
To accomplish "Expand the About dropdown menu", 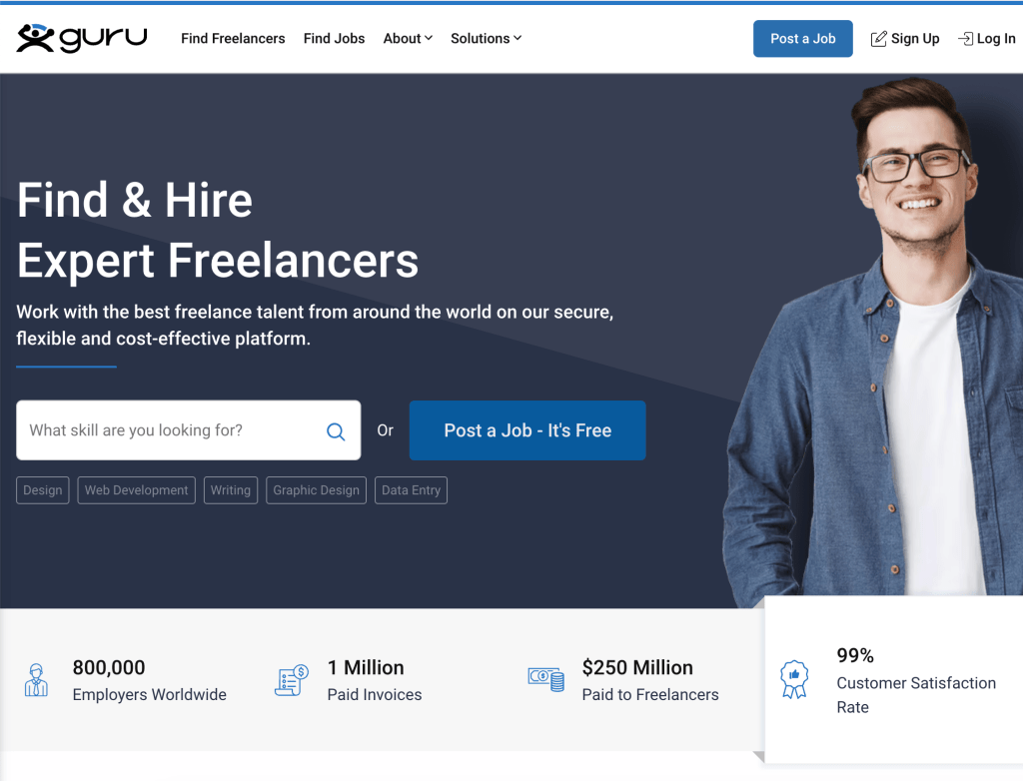I will tap(408, 39).
